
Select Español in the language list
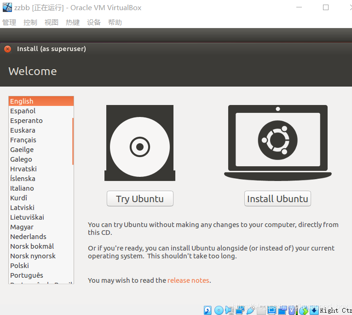(41, 111)
